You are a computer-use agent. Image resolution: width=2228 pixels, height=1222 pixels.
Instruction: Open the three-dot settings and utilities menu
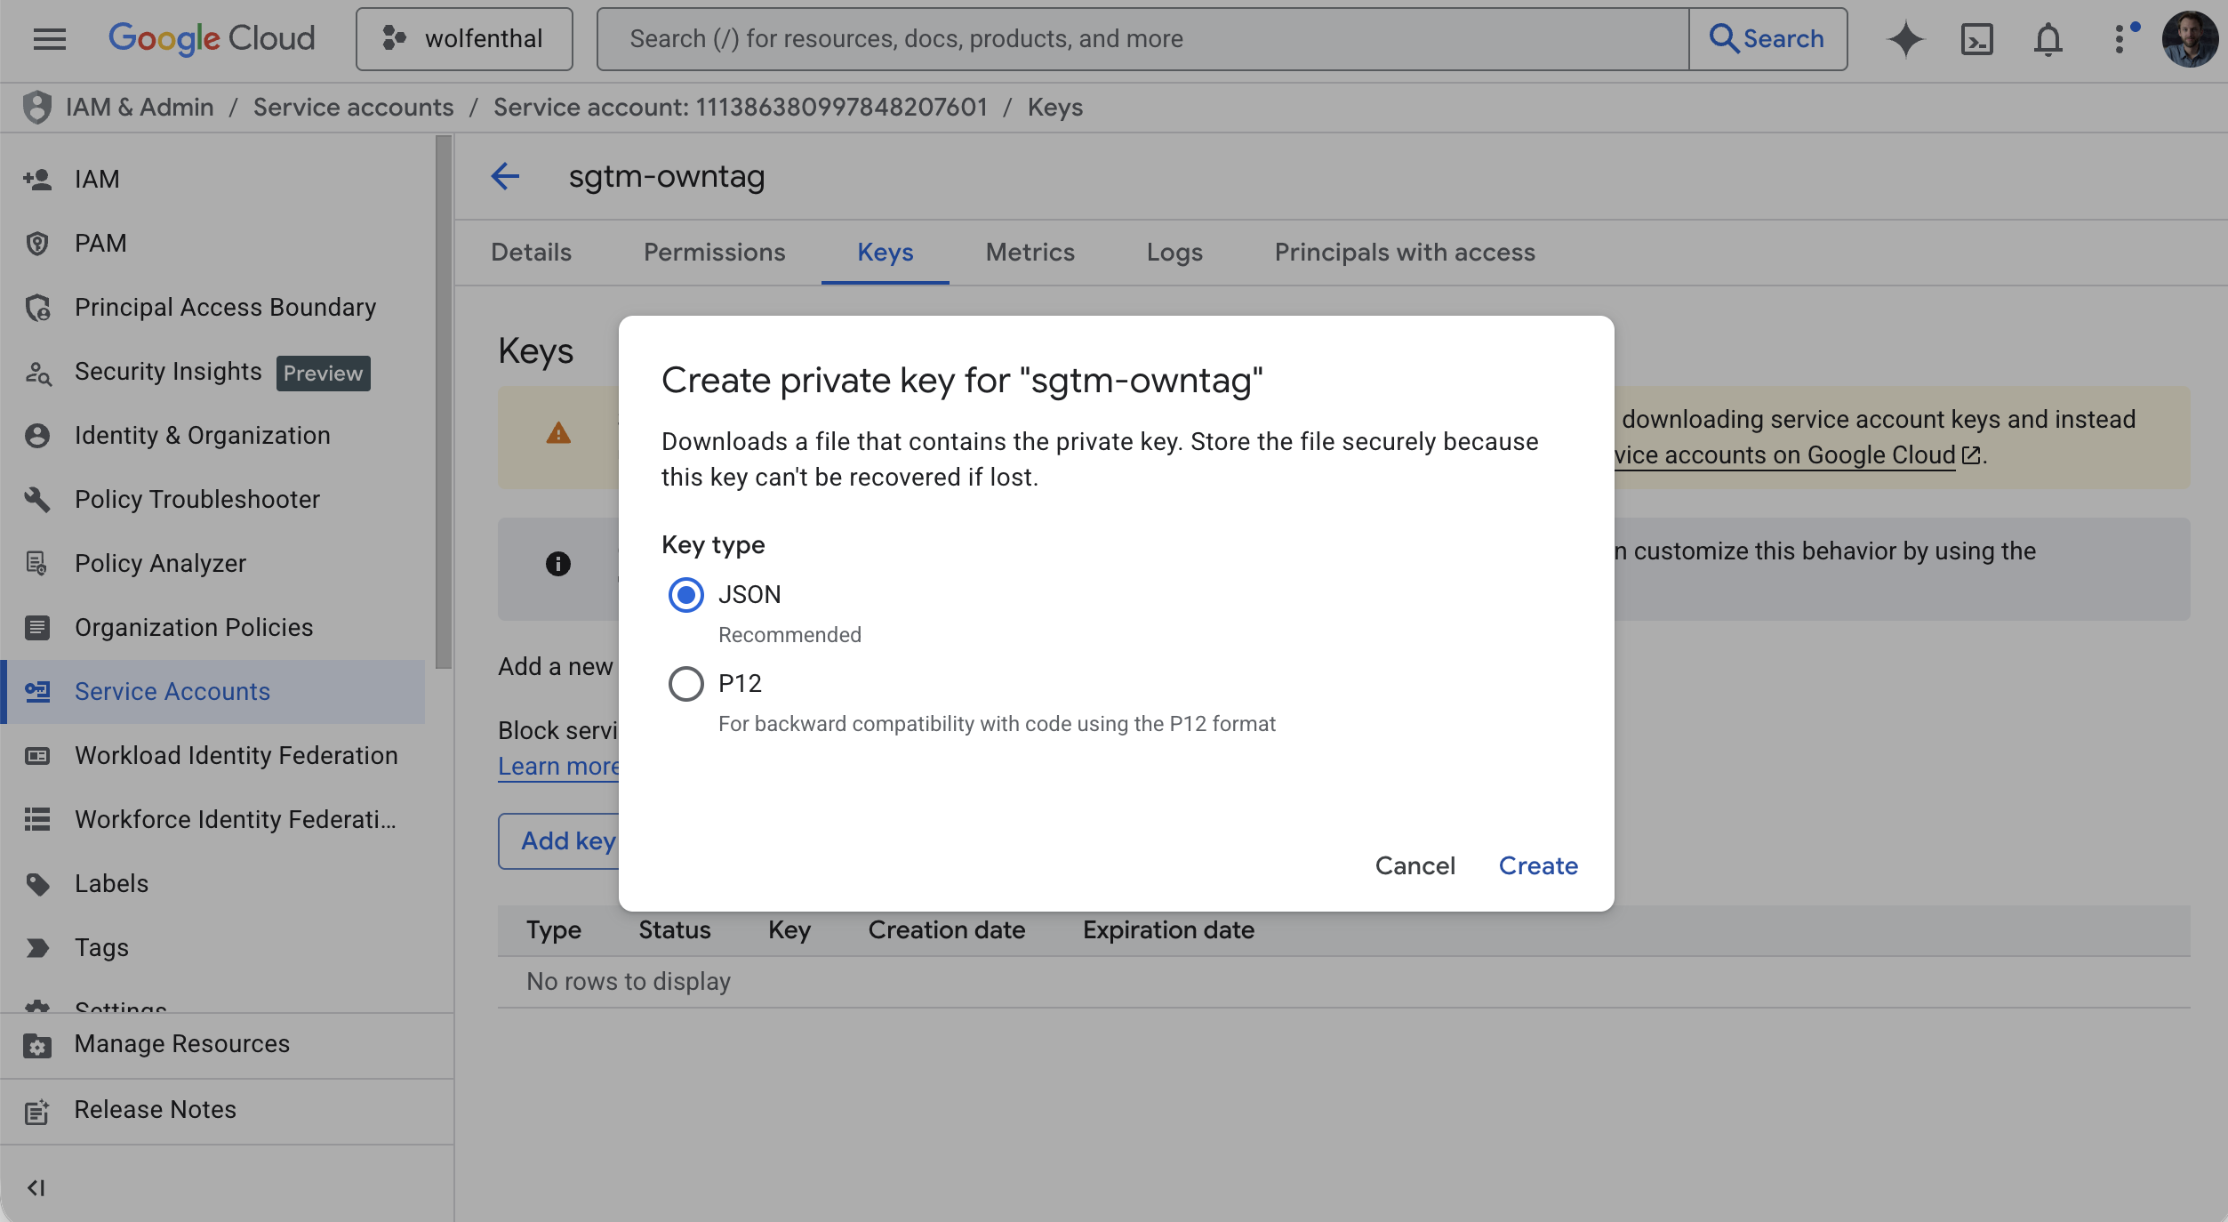coord(2120,39)
